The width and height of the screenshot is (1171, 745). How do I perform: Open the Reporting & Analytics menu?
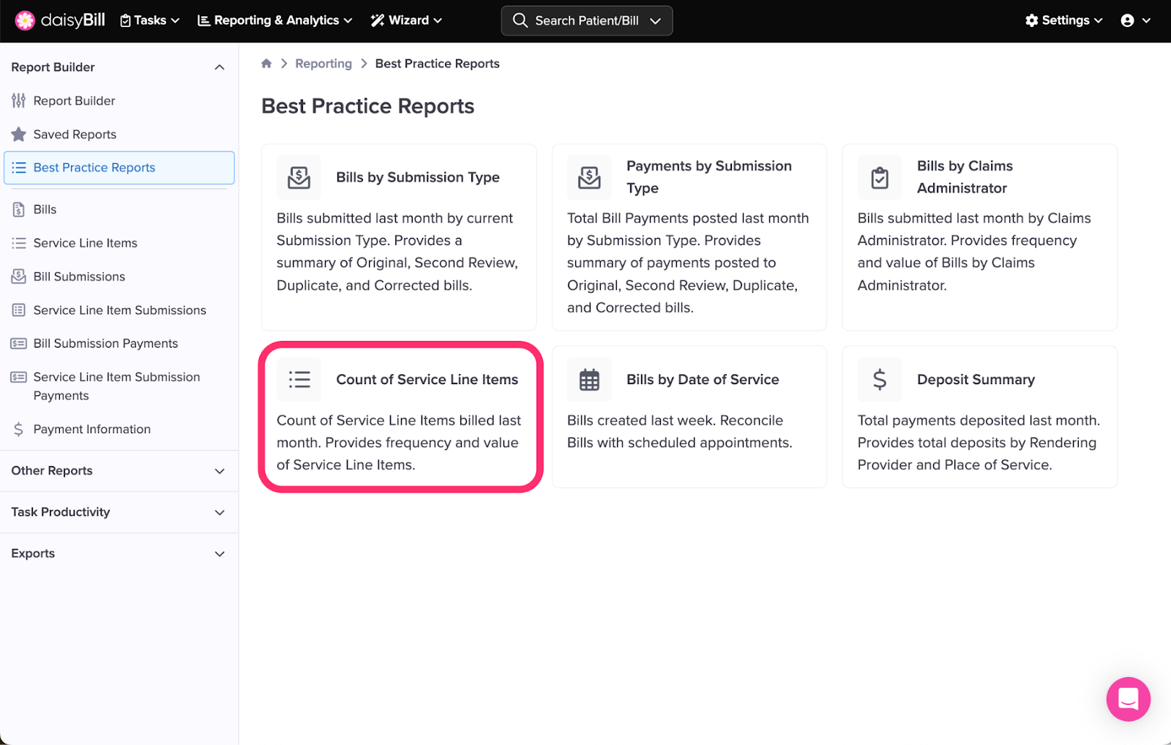[x=274, y=20]
